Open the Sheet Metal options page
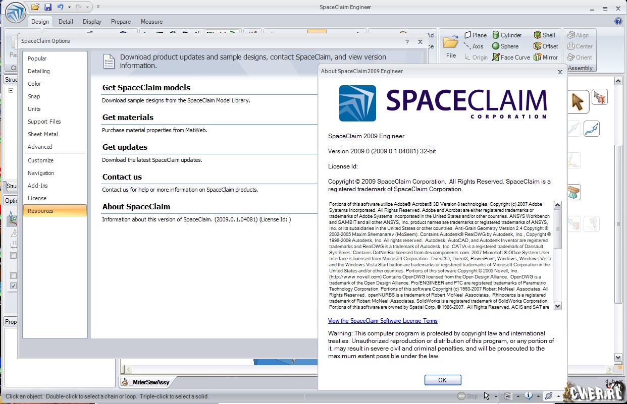 43,134
